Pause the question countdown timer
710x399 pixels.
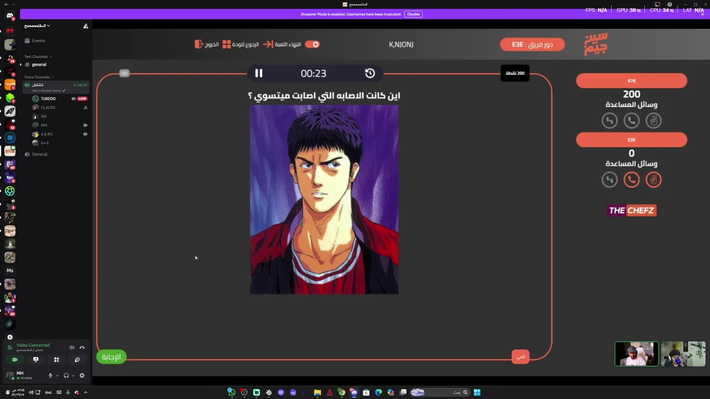coord(258,73)
